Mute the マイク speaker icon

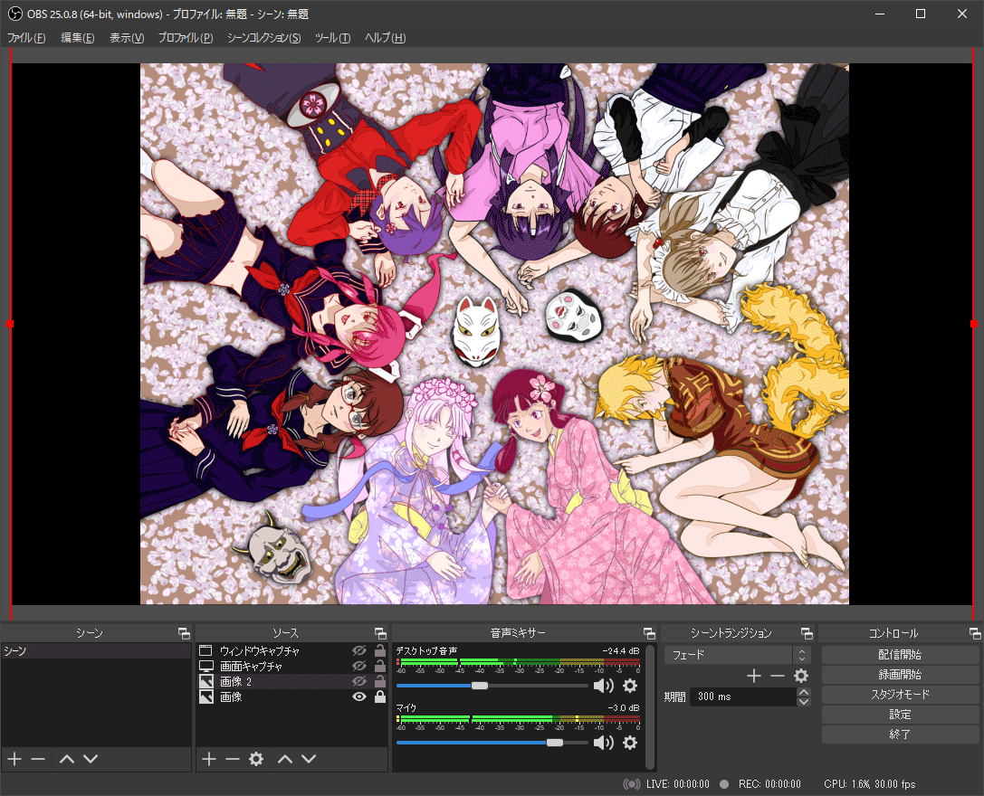603,743
